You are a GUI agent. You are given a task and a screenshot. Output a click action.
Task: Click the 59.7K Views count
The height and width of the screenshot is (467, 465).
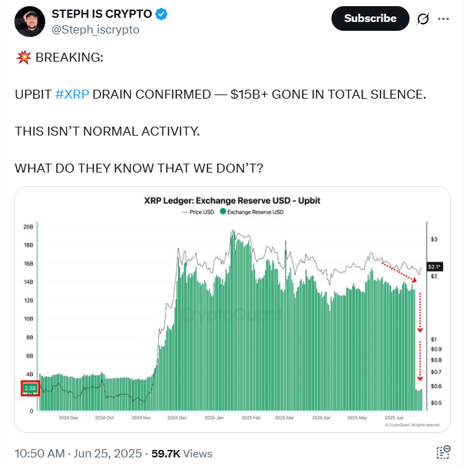click(181, 453)
